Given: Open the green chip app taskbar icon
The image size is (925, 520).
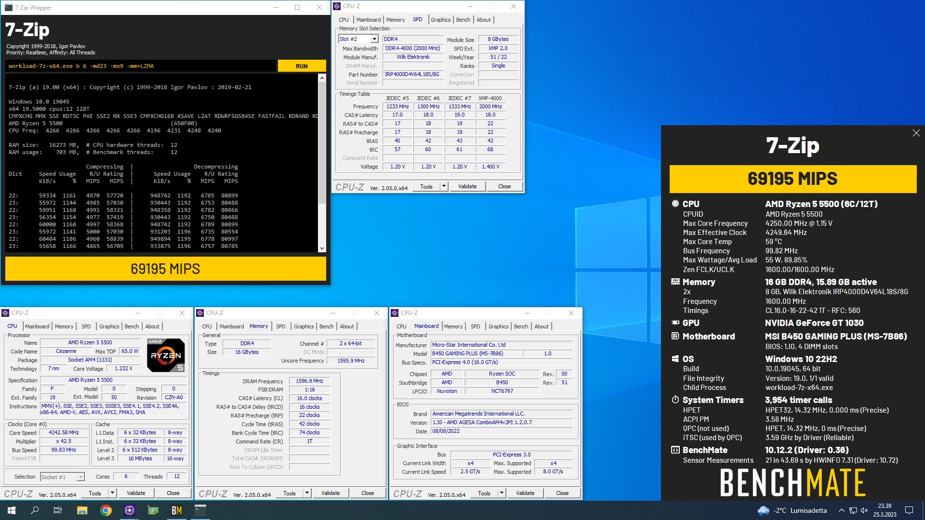Looking at the screenshot, I should point(153,510).
